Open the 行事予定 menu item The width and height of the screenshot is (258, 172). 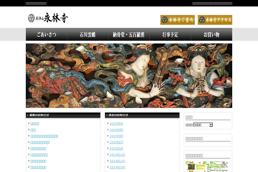[170, 34]
